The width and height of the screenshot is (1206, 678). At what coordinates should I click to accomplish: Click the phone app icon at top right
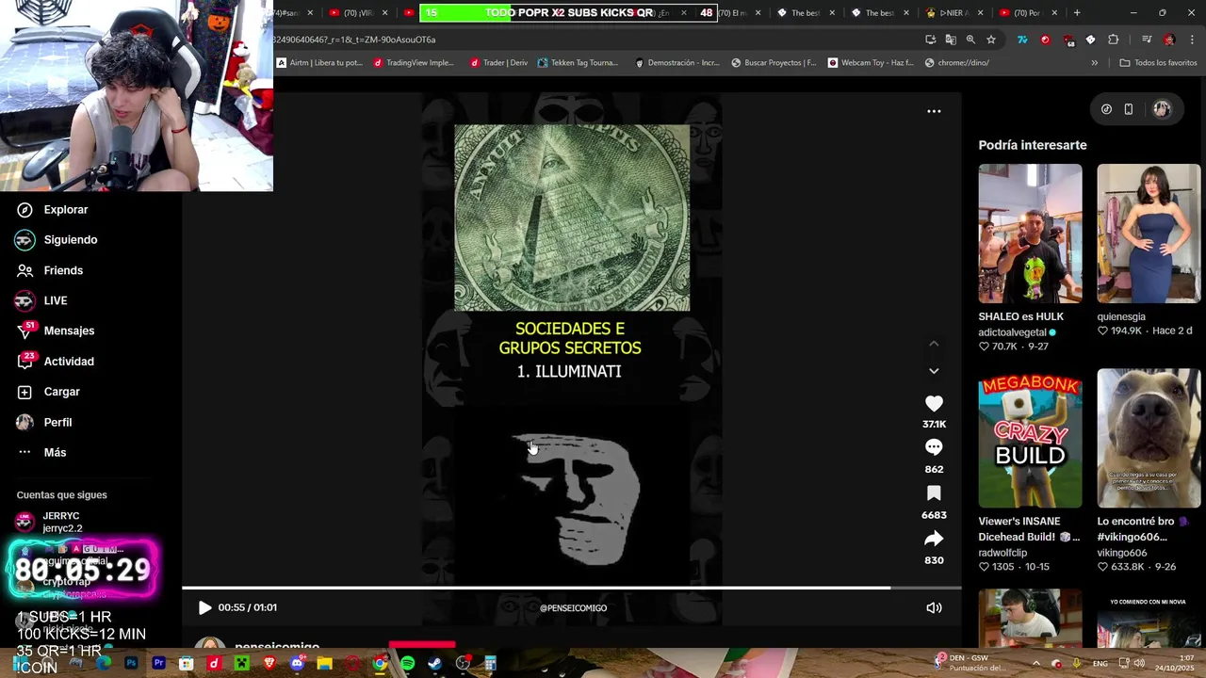point(1129,109)
